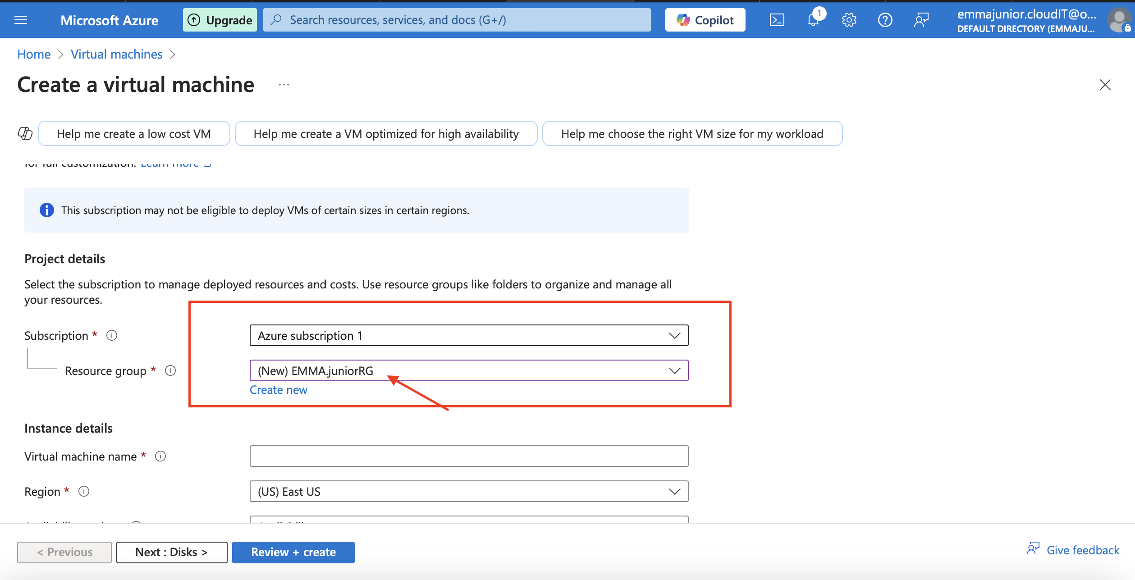The image size is (1135, 580).
Task: Click Review + create button
Action: tap(293, 552)
